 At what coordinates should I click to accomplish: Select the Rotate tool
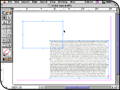tap(4, 35)
